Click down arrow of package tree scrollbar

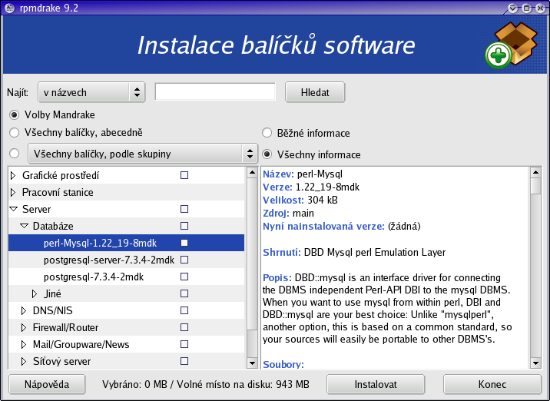tap(252, 363)
